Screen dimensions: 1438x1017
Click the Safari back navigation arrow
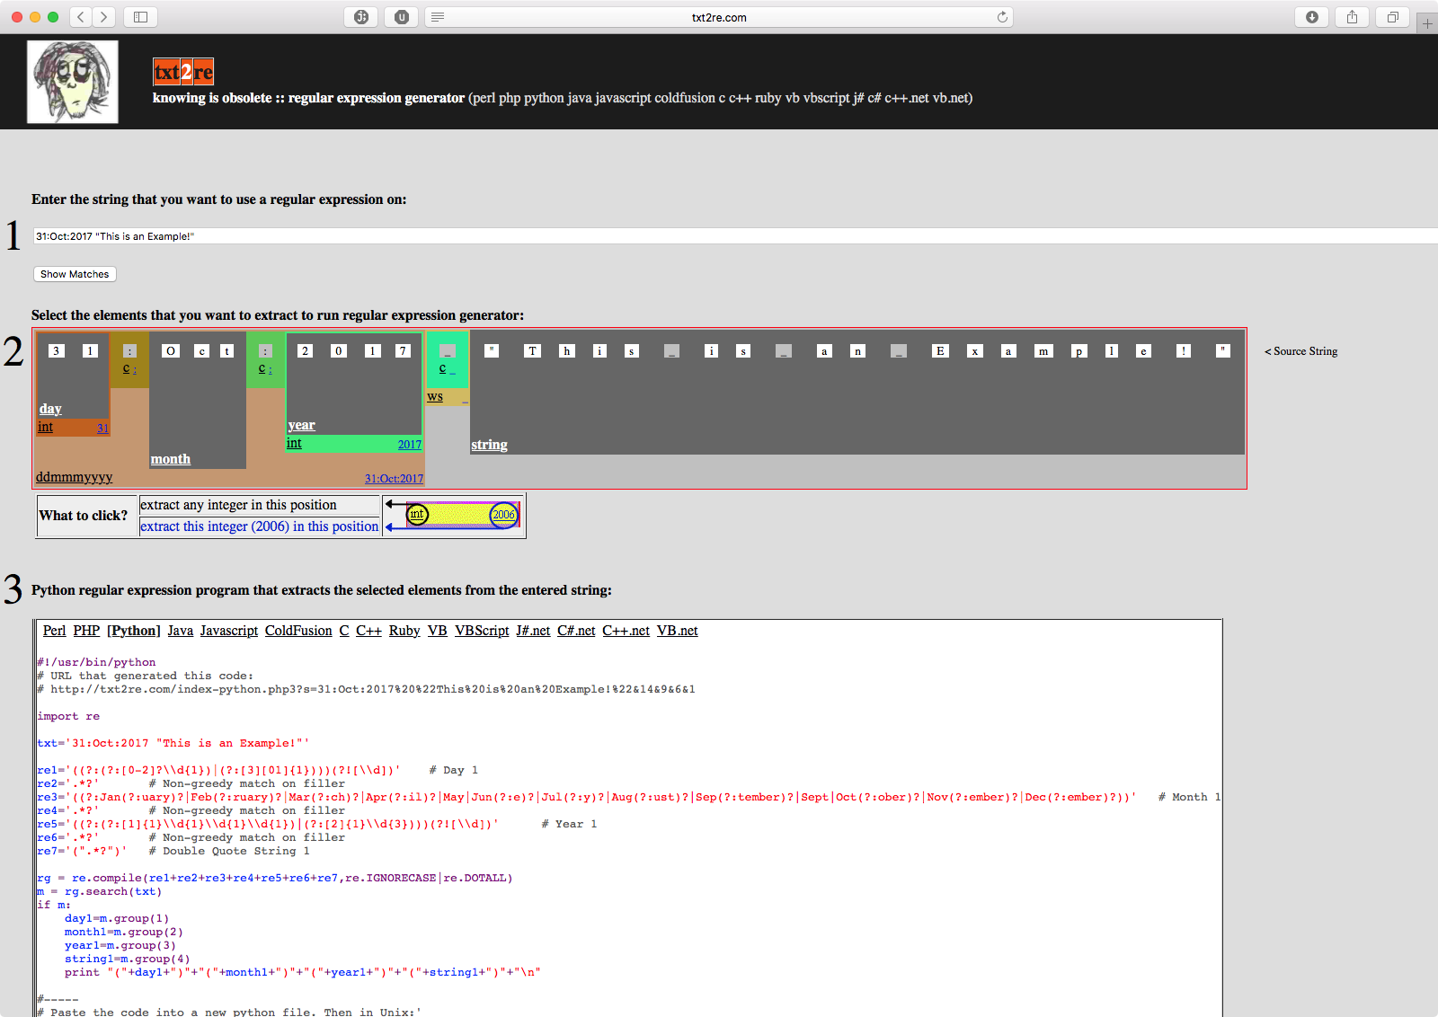click(81, 17)
